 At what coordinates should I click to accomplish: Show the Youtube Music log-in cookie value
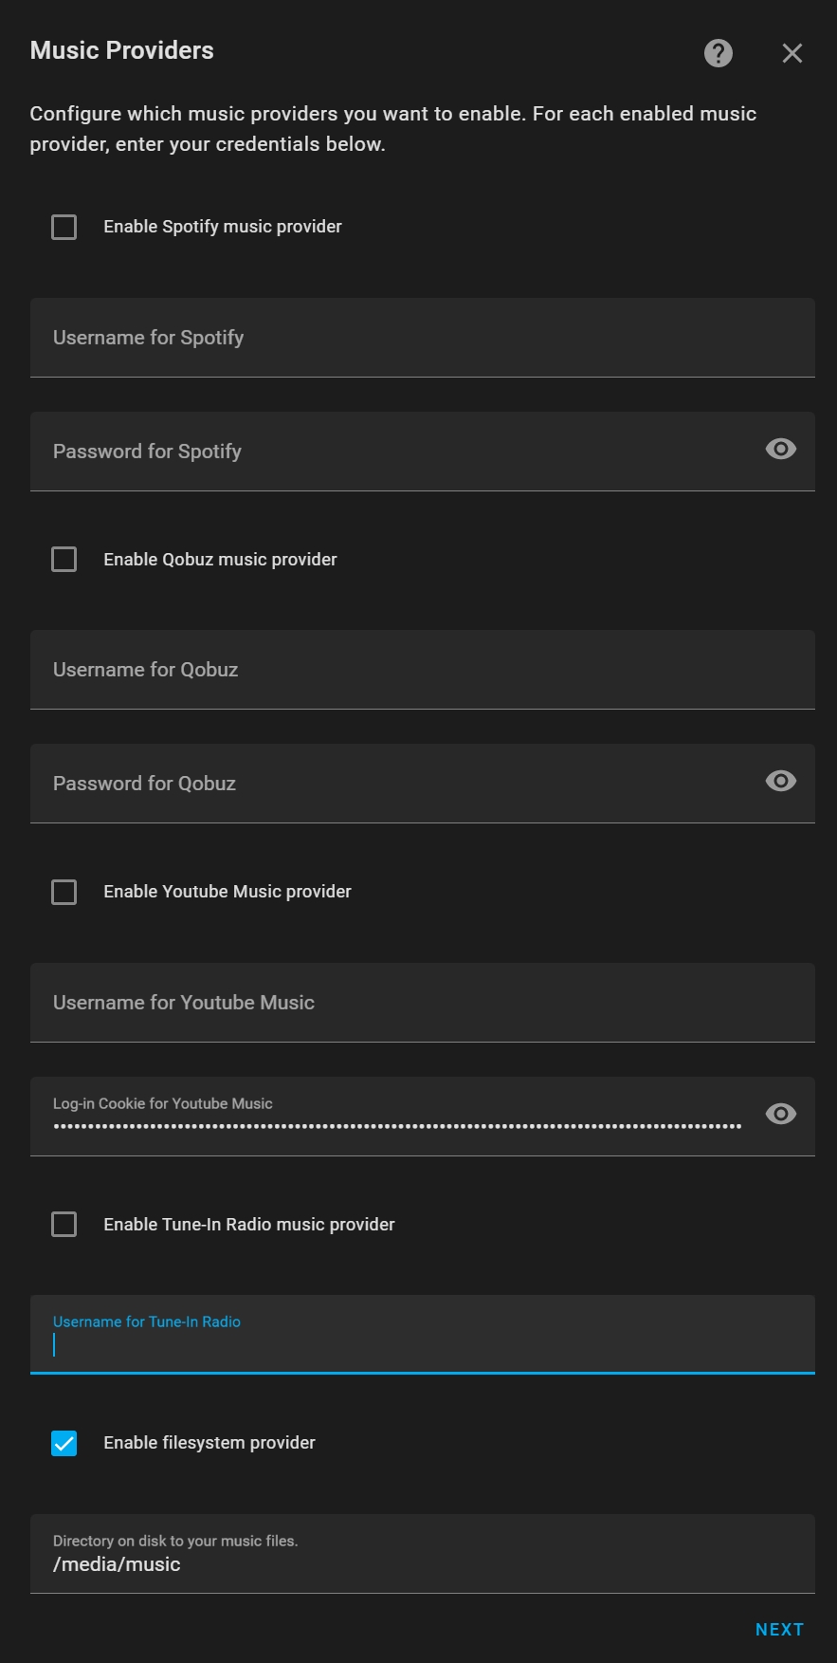[x=780, y=1114]
